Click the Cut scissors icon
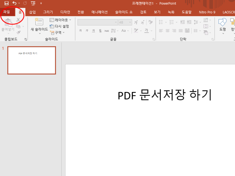 [x=18, y=20]
